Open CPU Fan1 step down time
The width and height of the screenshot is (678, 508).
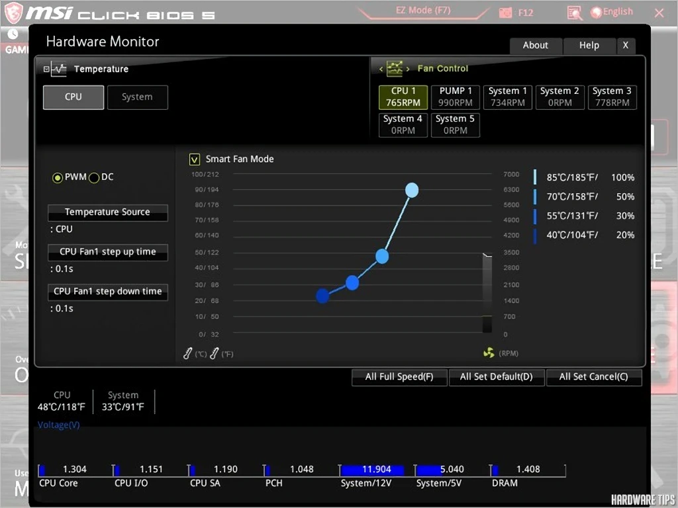pos(108,292)
